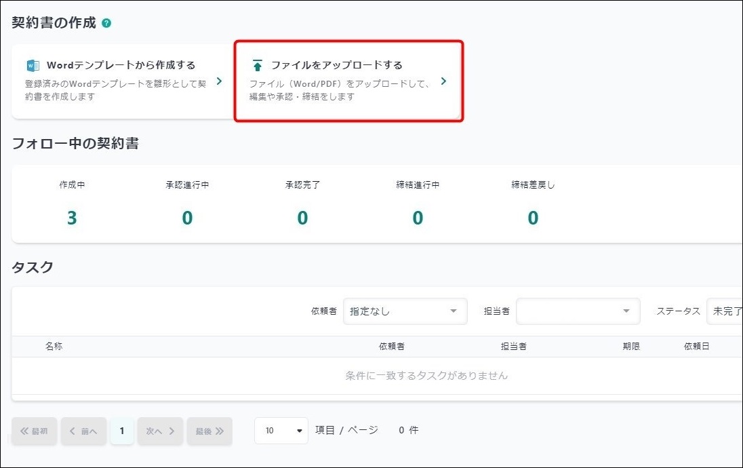Image resolution: width=743 pixels, height=468 pixels.
Task: View the 3 contracts in 作成中
Action: [72, 218]
